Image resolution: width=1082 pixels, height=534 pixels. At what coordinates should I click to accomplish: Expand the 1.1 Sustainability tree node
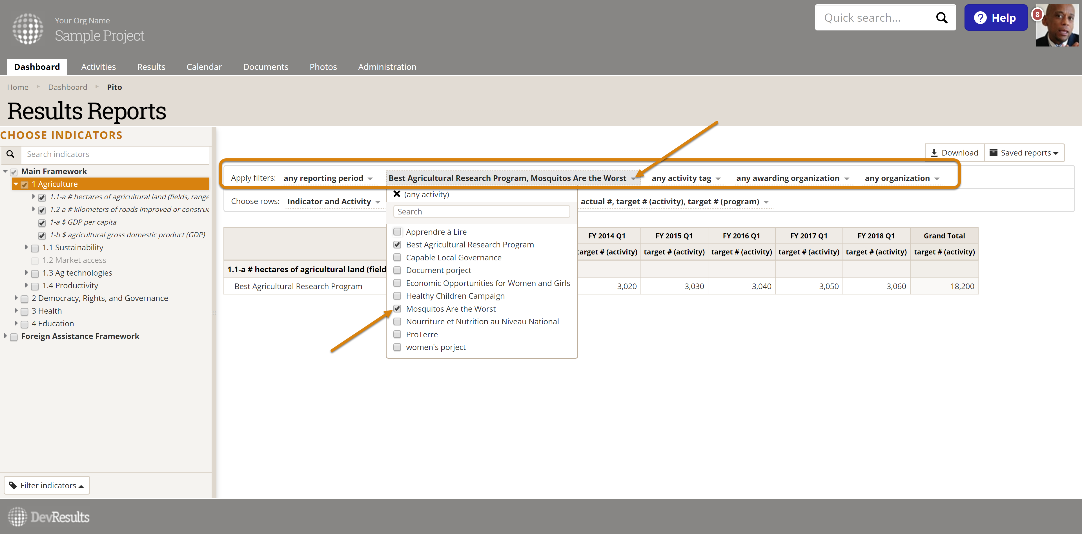pyautogui.click(x=26, y=247)
